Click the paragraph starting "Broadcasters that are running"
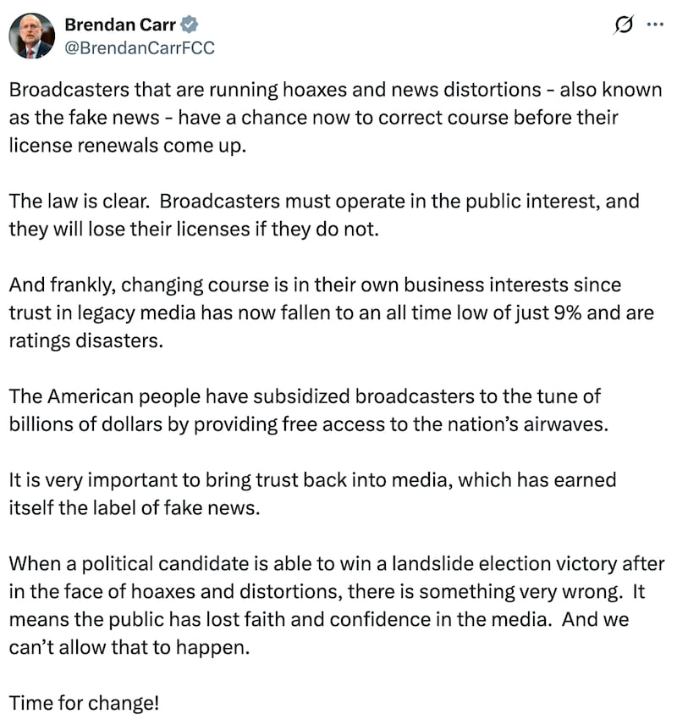 pos(336,117)
